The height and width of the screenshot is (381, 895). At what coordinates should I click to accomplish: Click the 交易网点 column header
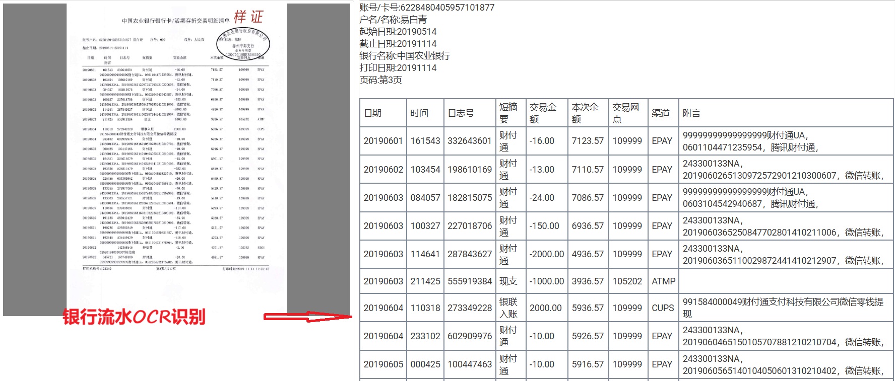pos(628,113)
